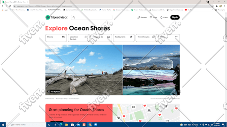Expand the More category menu
The height and width of the screenshot is (127, 227).
click(169, 38)
